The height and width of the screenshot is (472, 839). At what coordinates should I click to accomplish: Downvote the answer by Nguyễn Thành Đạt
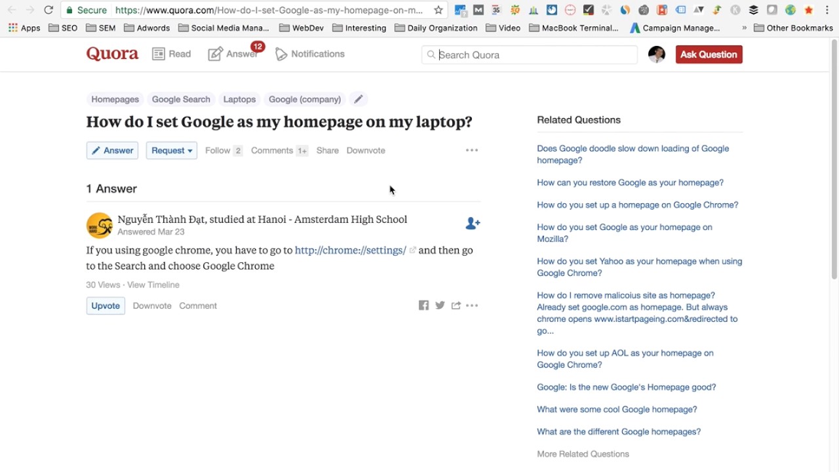152,305
